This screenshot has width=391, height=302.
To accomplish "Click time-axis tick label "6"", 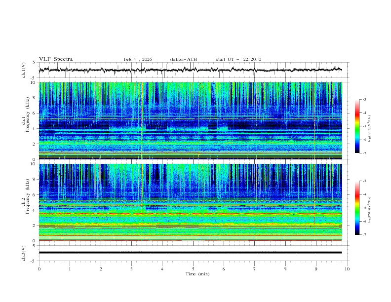I will [224, 269].
